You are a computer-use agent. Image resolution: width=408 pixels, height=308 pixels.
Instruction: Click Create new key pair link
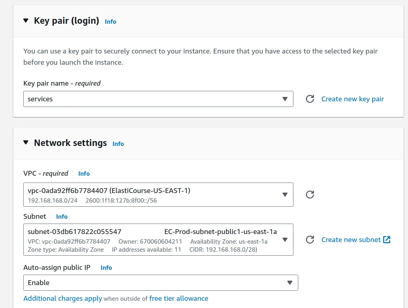pyautogui.click(x=353, y=99)
